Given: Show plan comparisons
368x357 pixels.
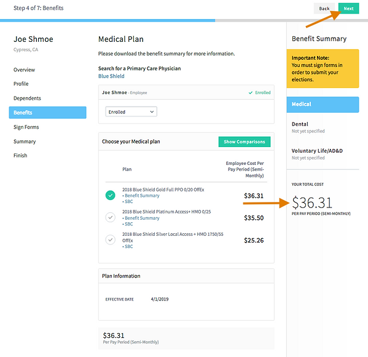Looking at the screenshot, I should 245,142.
